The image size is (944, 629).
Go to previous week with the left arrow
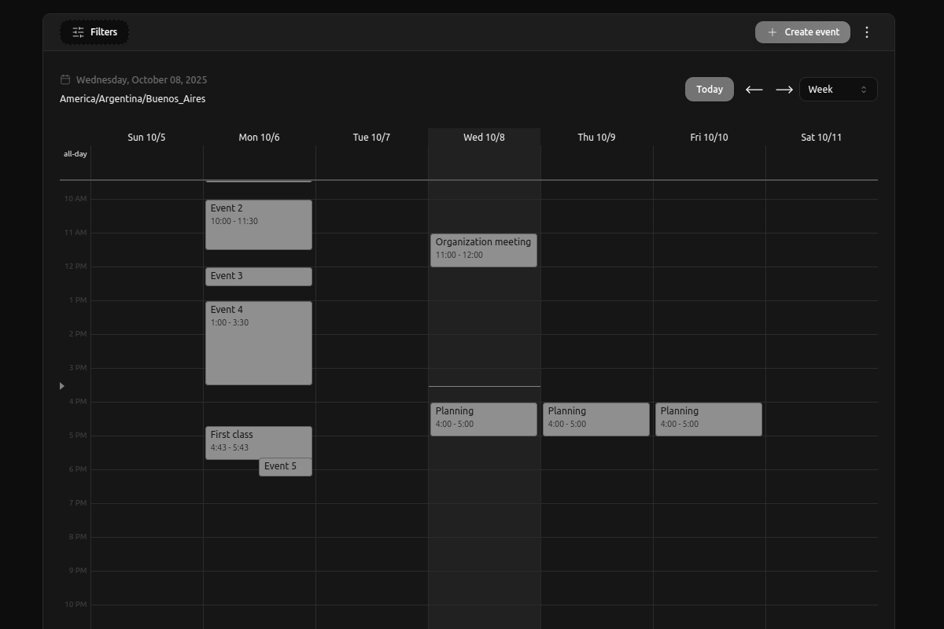tap(754, 89)
